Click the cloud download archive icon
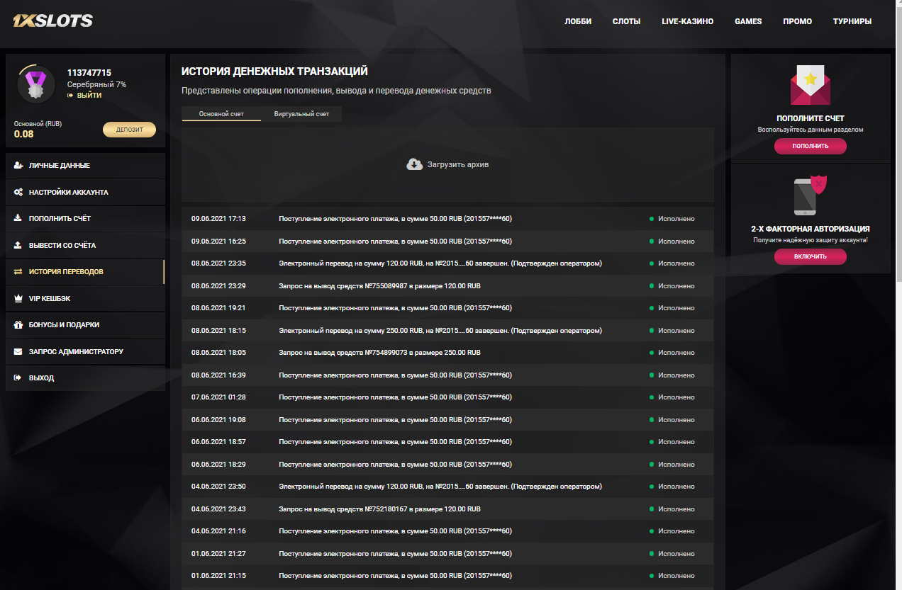This screenshot has height=590, width=902. pyautogui.click(x=414, y=164)
